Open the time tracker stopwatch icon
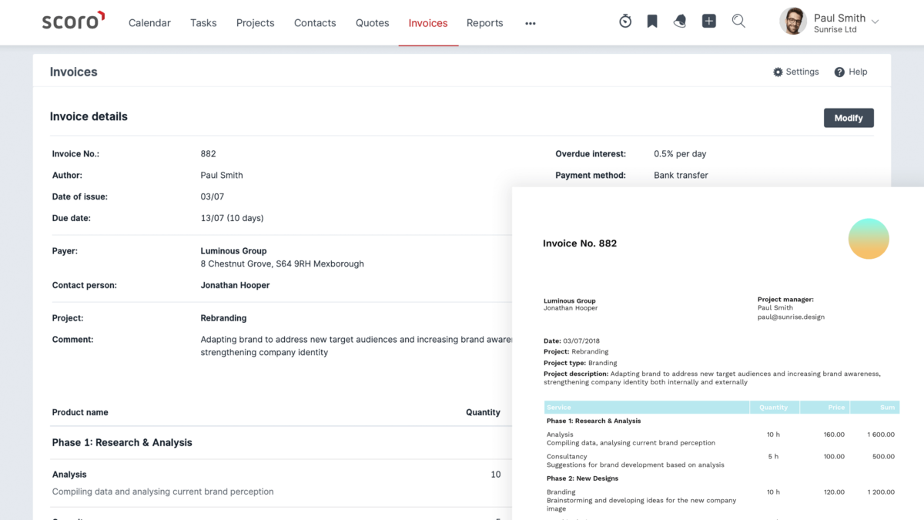 tap(625, 22)
